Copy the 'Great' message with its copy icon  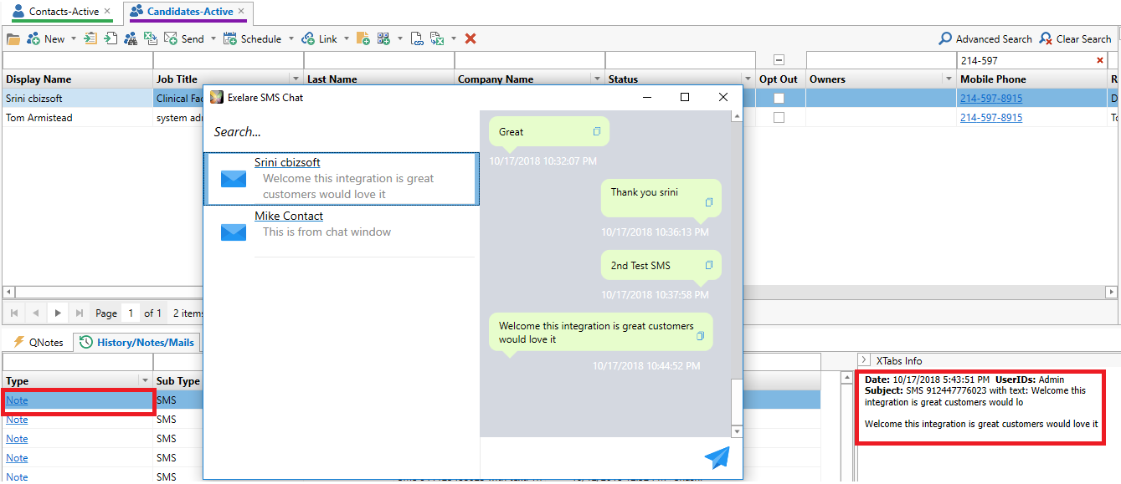coord(597,132)
